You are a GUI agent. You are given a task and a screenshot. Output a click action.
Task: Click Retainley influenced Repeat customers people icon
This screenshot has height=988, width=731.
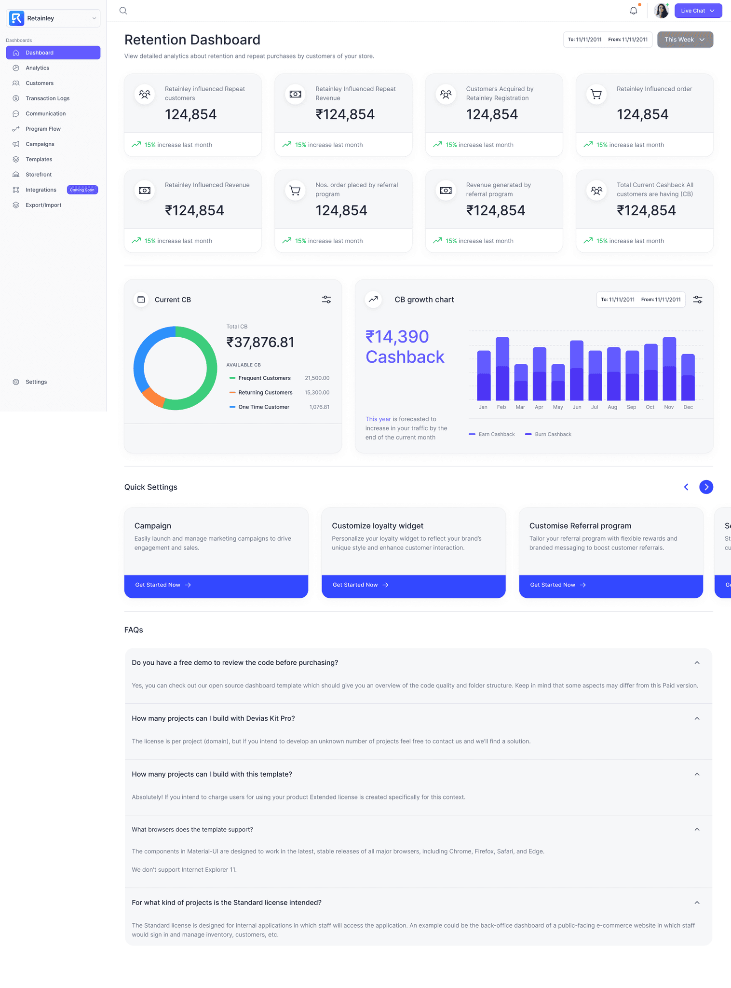tap(145, 95)
